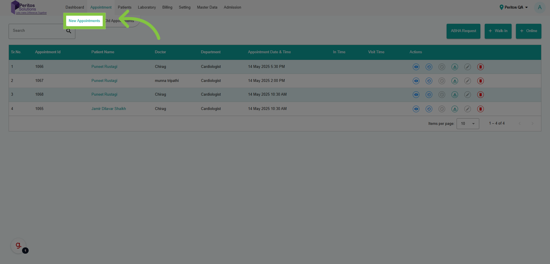Click the eye icon for appointment 1066
The height and width of the screenshot is (264, 550).
[416, 67]
